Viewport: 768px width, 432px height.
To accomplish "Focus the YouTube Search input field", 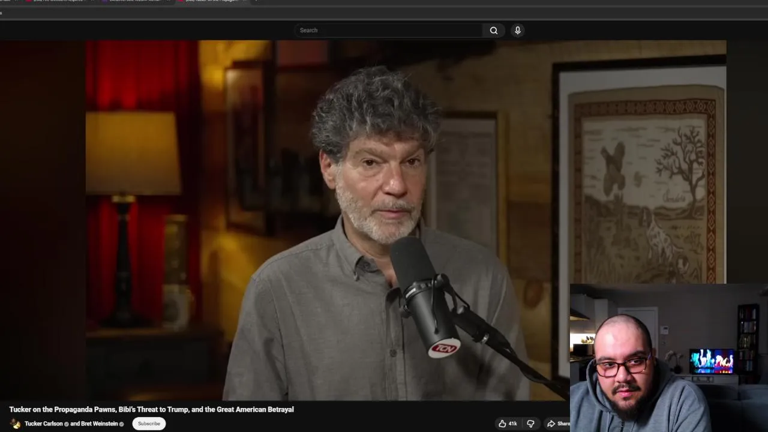I will click(388, 31).
